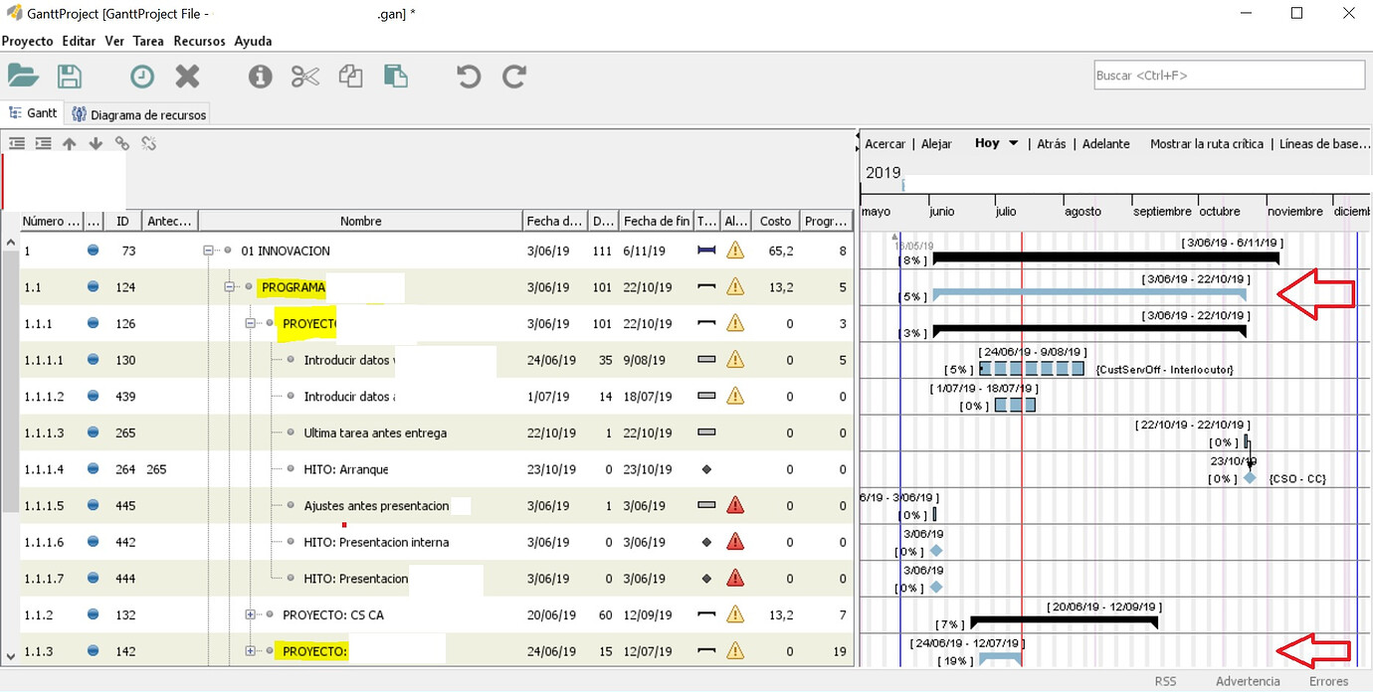Open the Tarea menu
1373x692 pixels.
[148, 41]
